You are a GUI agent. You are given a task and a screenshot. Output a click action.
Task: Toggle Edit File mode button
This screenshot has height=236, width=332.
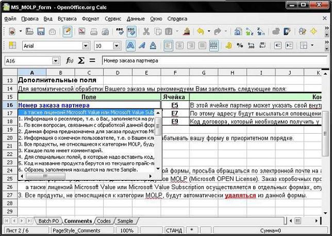click(x=68, y=31)
